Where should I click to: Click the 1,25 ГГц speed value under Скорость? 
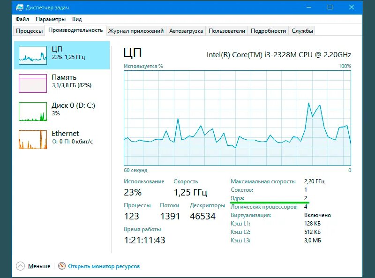tap(190, 192)
